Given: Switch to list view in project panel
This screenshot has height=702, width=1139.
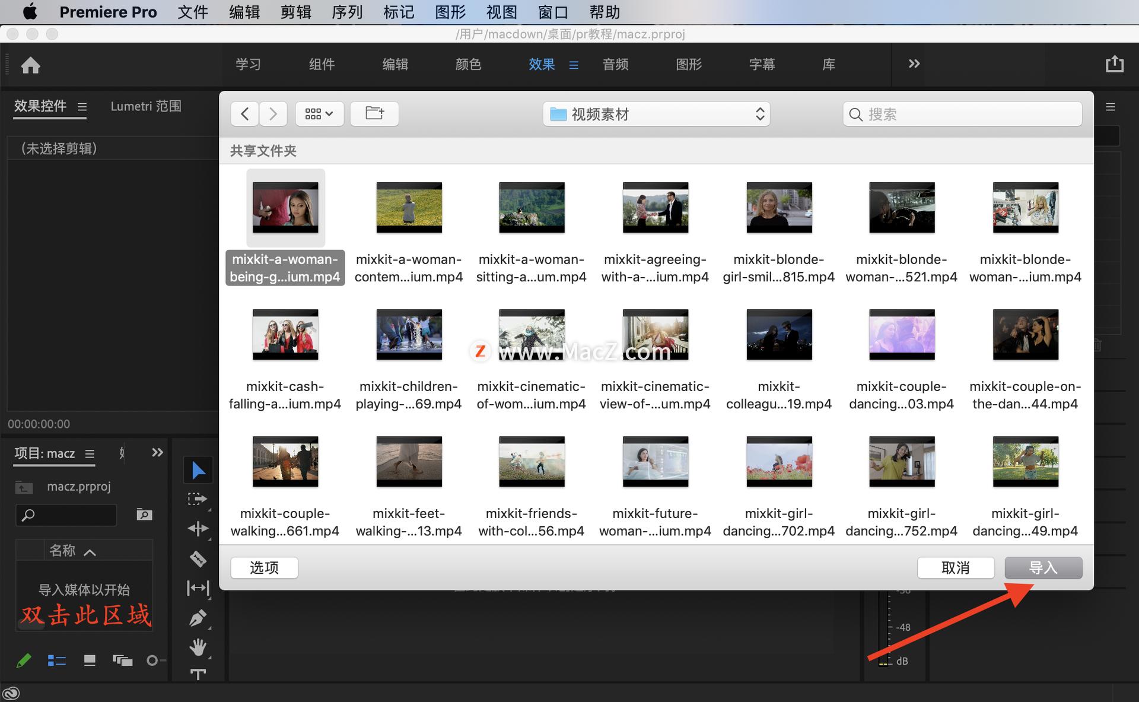Looking at the screenshot, I should pyautogui.click(x=56, y=660).
